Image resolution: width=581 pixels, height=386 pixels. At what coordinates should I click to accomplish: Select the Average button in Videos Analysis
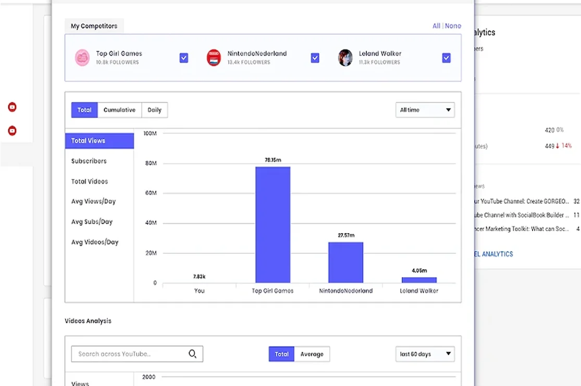[312, 354]
